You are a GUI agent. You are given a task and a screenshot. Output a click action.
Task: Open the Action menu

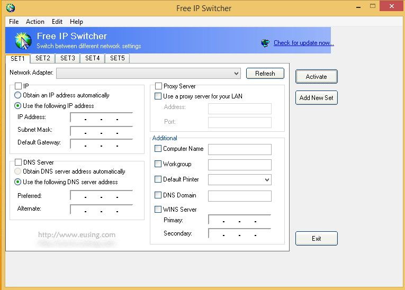35,22
